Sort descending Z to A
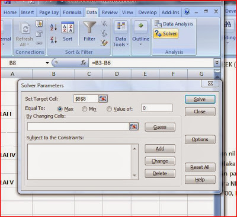 tap(53, 40)
